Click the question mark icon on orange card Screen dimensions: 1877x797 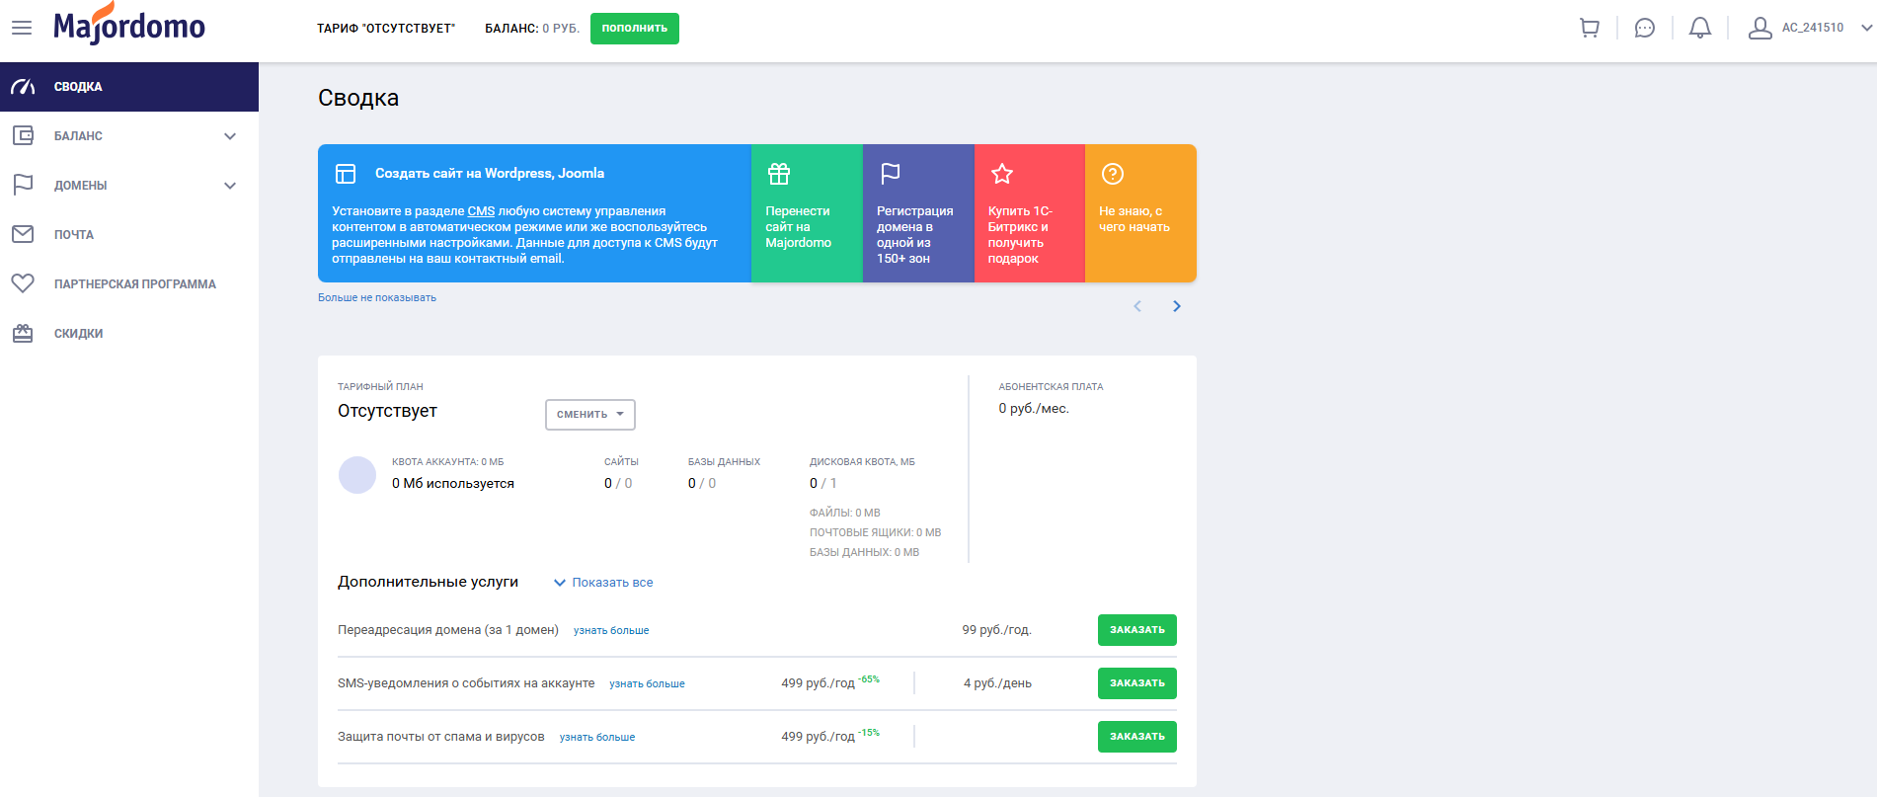coord(1112,174)
